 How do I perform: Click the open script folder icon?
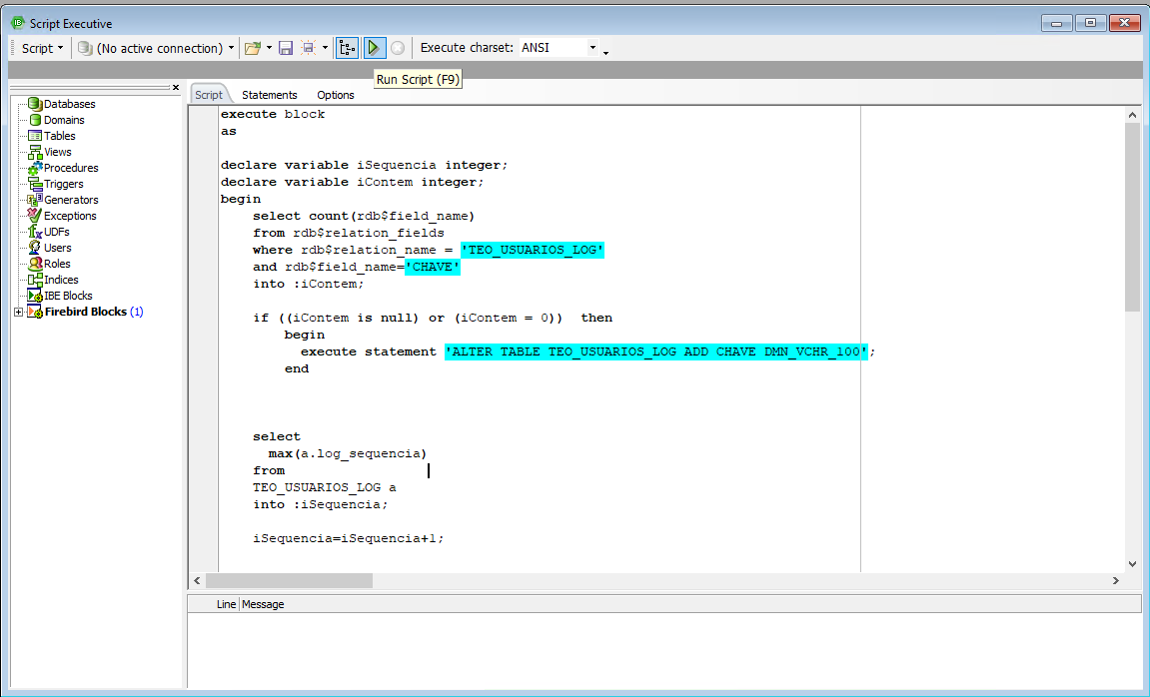click(x=253, y=48)
